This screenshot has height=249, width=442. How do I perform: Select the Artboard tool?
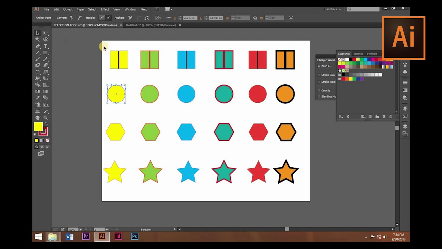click(x=38, y=111)
